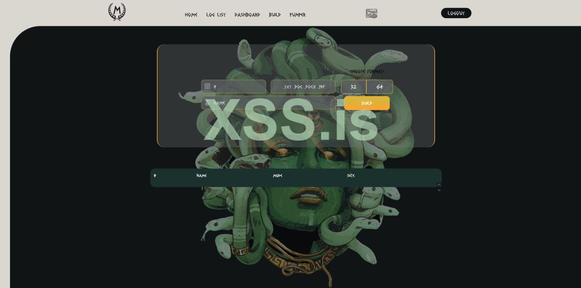Focus the IP input field
581x288 pixels.
click(x=233, y=87)
